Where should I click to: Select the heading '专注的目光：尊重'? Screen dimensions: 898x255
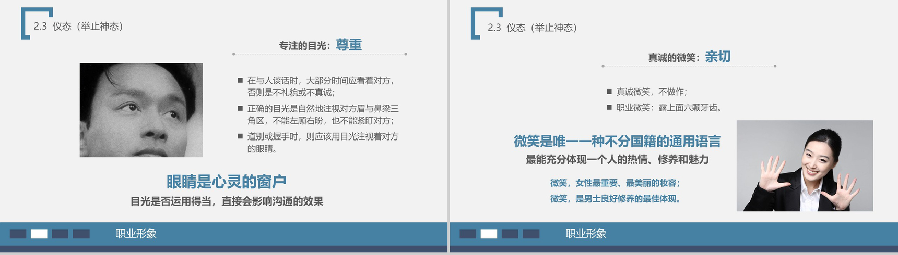(320, 45)
